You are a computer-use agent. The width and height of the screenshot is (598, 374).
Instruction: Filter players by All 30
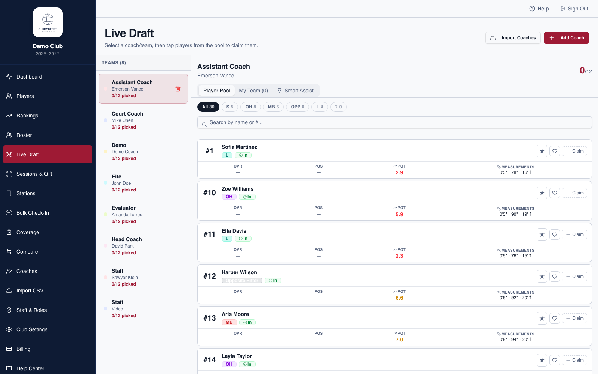(x=208, y=107)
